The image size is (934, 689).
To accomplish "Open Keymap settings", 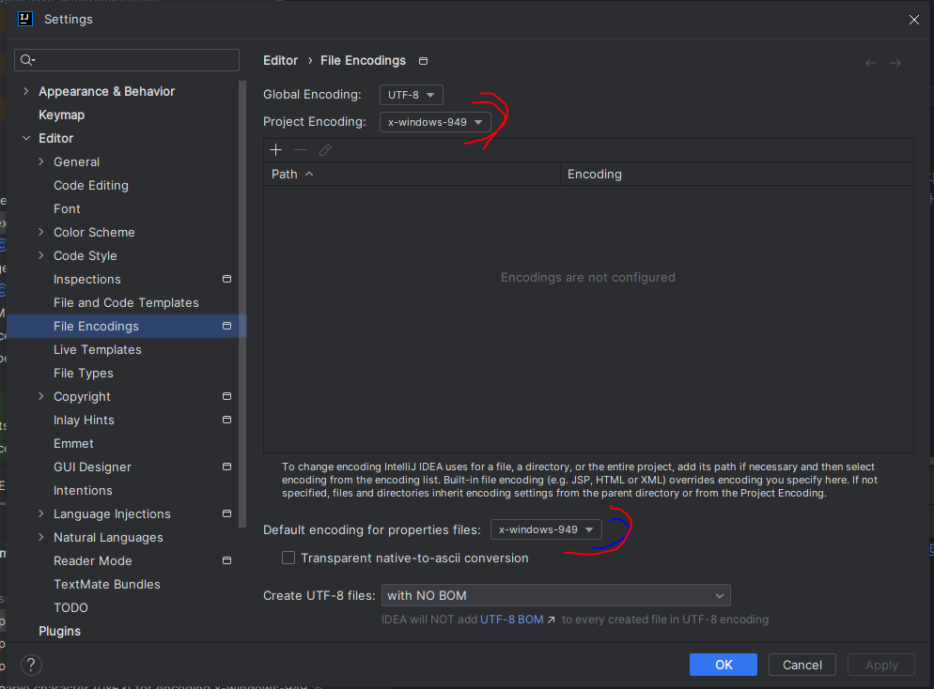I will [61, 115].
